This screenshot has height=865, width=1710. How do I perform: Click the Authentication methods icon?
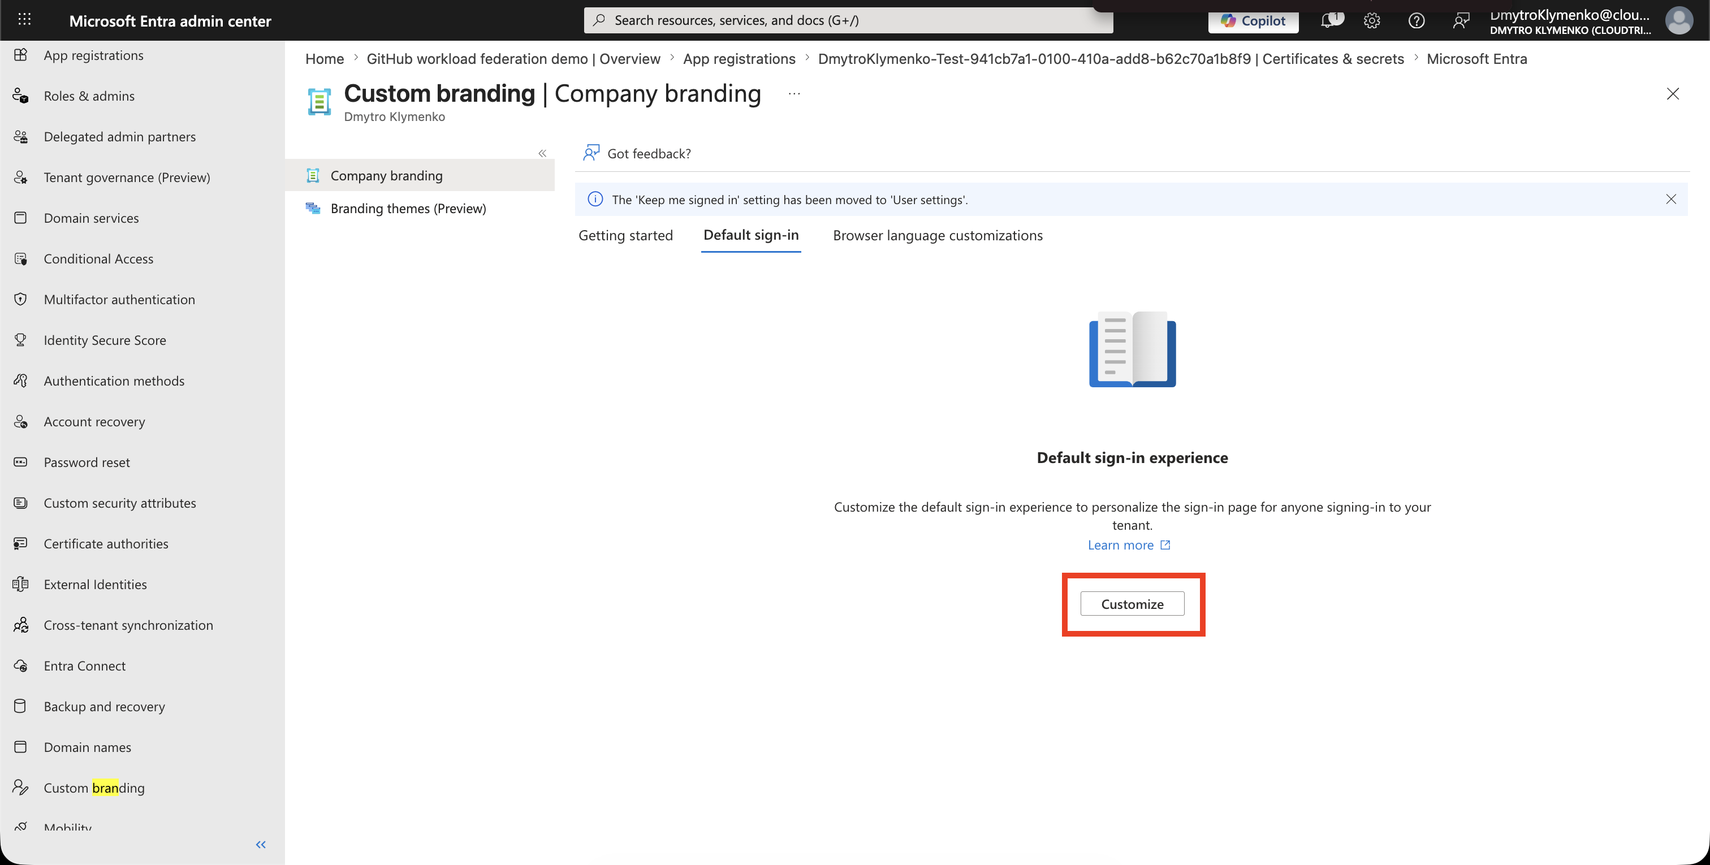click(20, 381)
